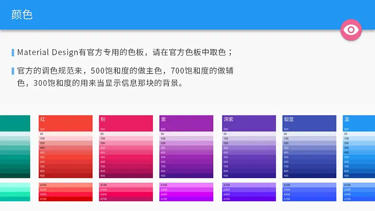
Task: Pick the purple 200 swatch row
Action: (186, 143)
